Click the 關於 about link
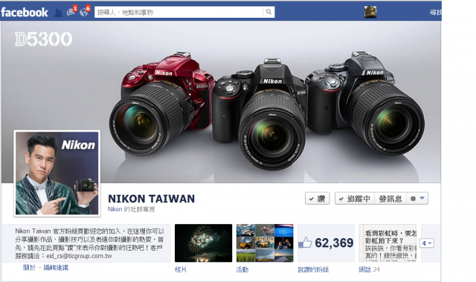 30,267
